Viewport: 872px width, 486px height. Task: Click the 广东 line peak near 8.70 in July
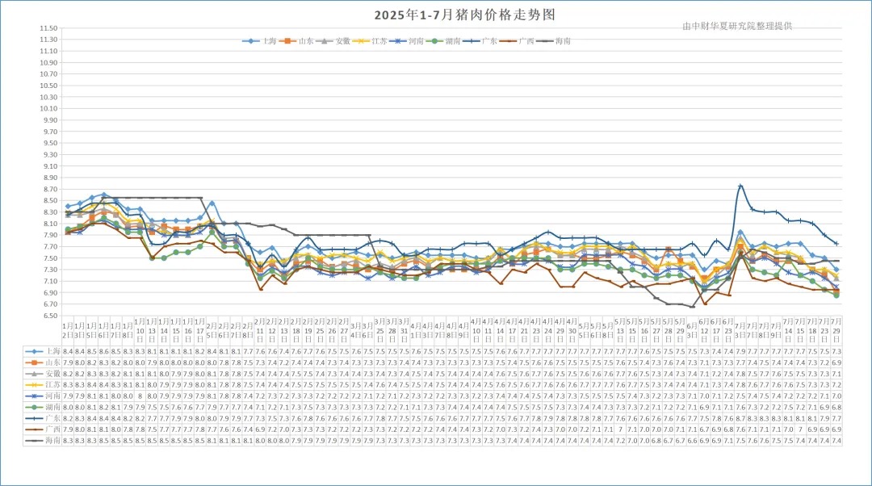740,186
